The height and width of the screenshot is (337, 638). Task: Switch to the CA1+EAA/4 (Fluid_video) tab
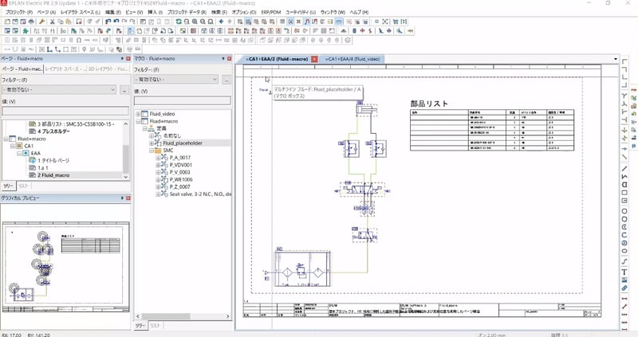click(x=352, y=59)
